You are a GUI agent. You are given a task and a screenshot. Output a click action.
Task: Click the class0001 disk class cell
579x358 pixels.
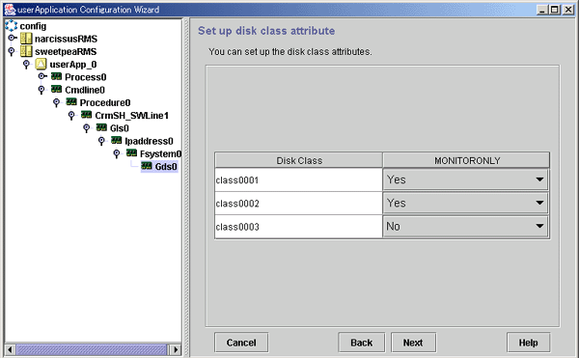298,180
